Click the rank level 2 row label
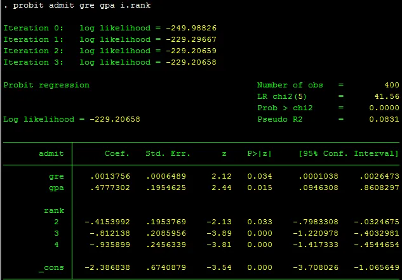Viewport: 402px width, 280px height. (57, 222)
